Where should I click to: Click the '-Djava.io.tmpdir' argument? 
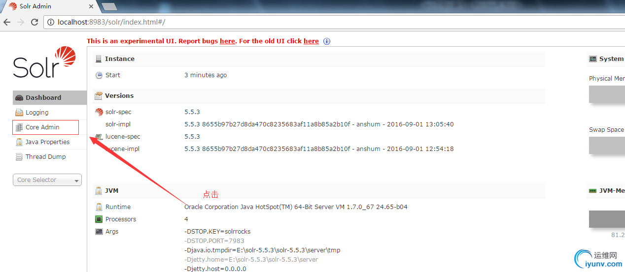pos(262,250)
